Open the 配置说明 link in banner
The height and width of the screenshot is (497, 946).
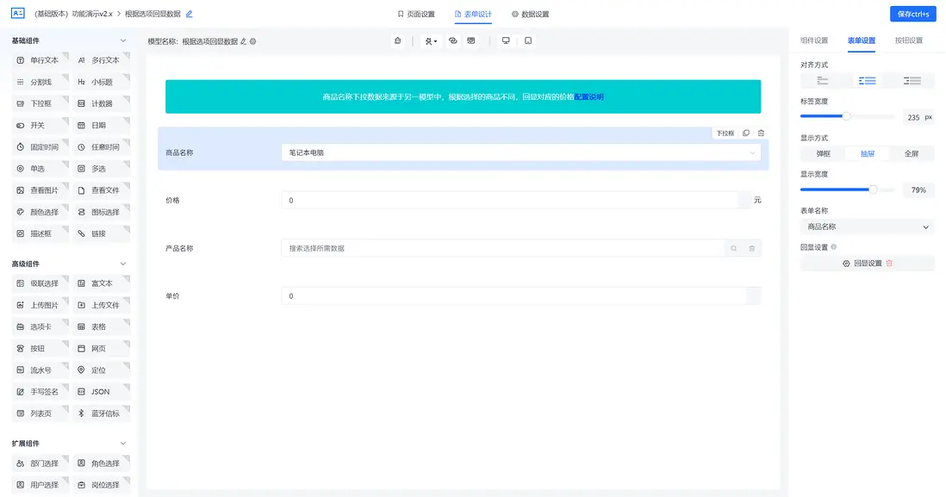pos(588,97)
